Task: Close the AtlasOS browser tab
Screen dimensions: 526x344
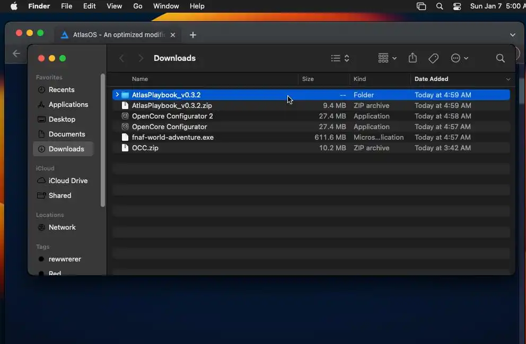Action: (x=173, y=35)
